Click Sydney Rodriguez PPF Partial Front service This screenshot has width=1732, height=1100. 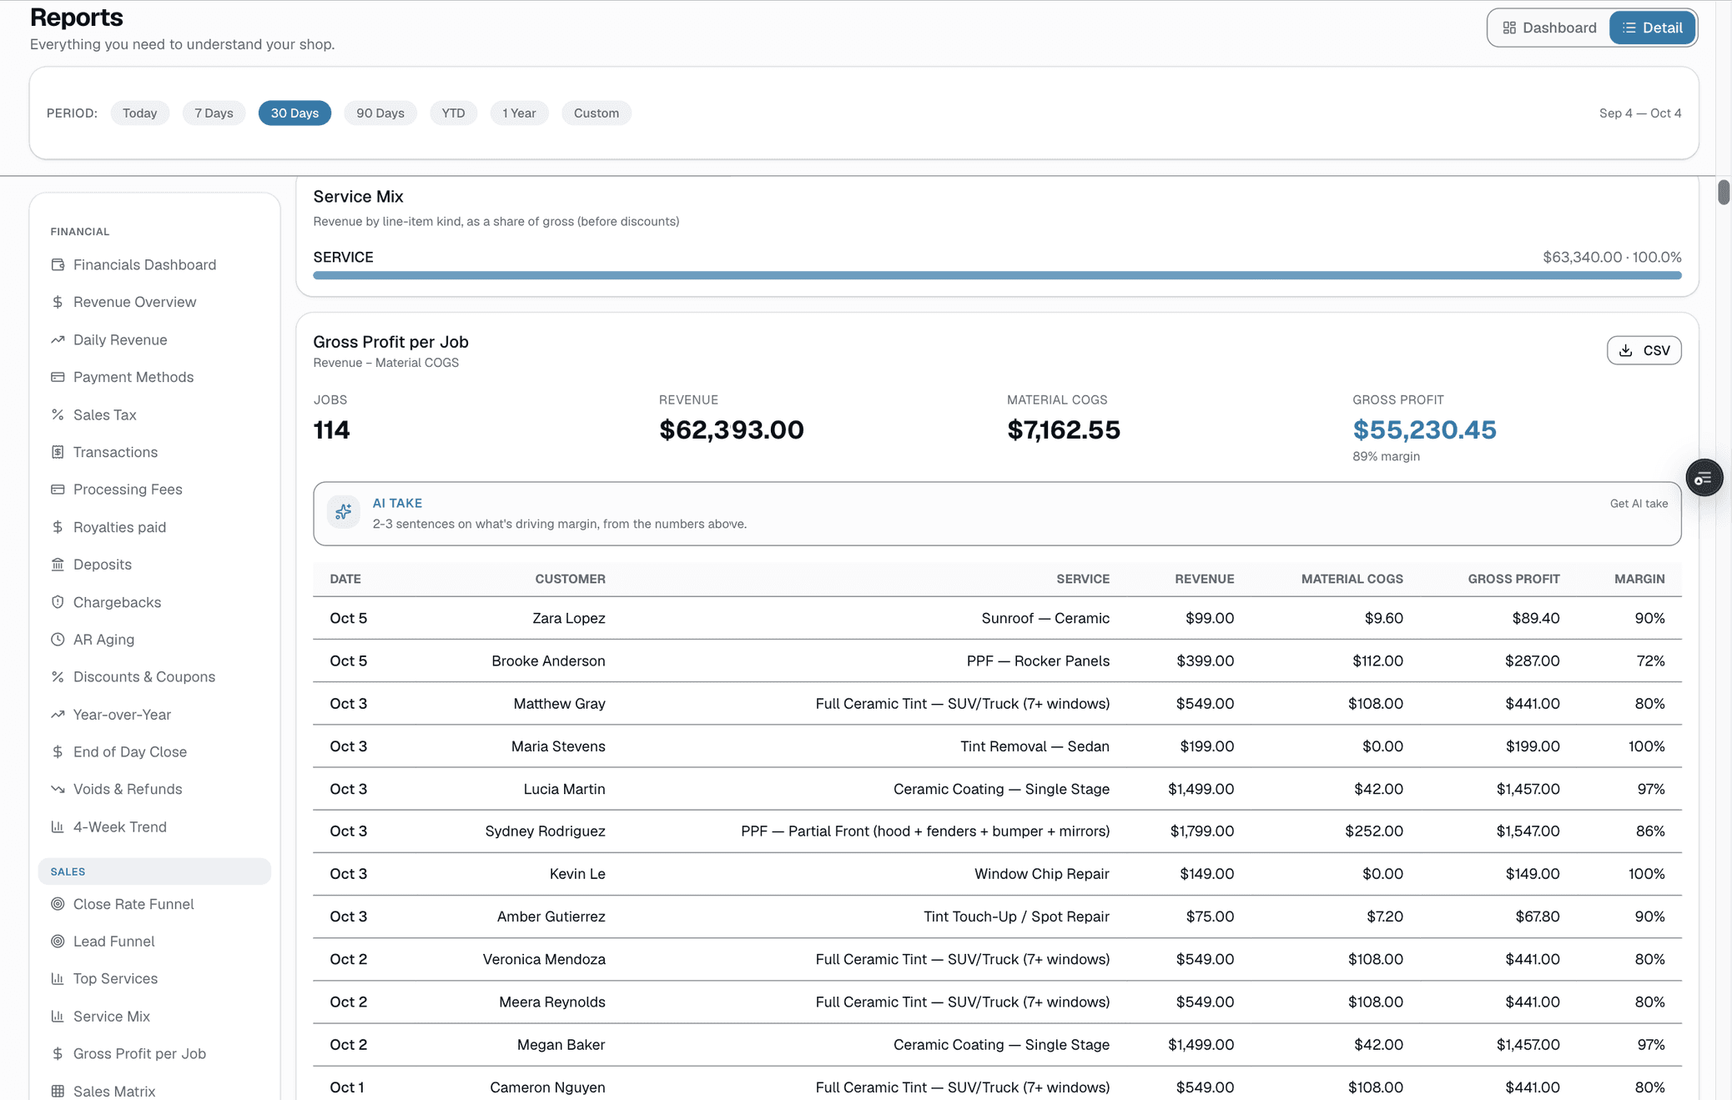point(925,831)
